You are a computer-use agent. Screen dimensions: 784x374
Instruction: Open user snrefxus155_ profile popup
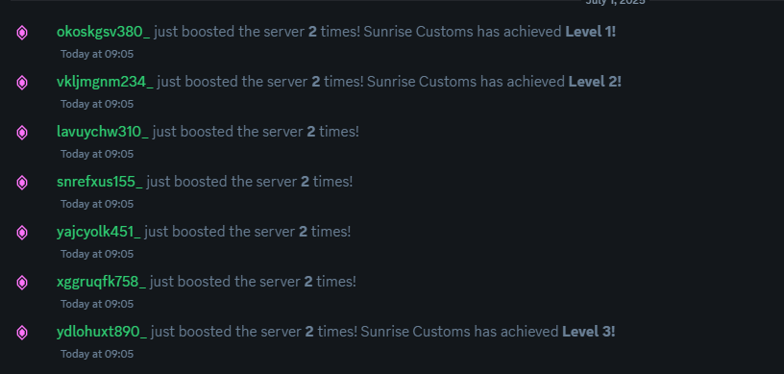(x=100, y=182)
